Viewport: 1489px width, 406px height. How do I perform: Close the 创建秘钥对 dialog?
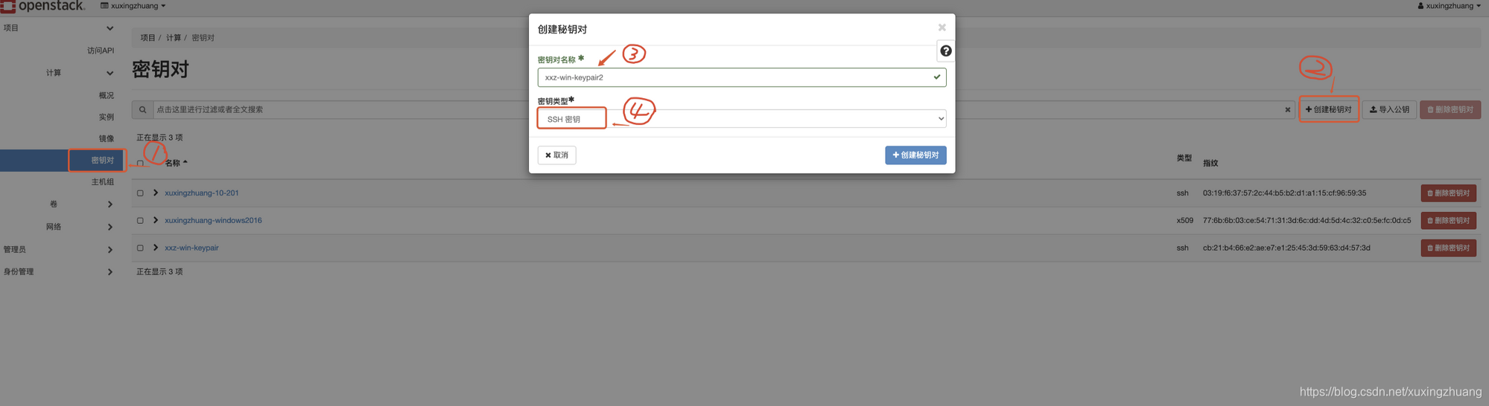[x=942, y=28]
